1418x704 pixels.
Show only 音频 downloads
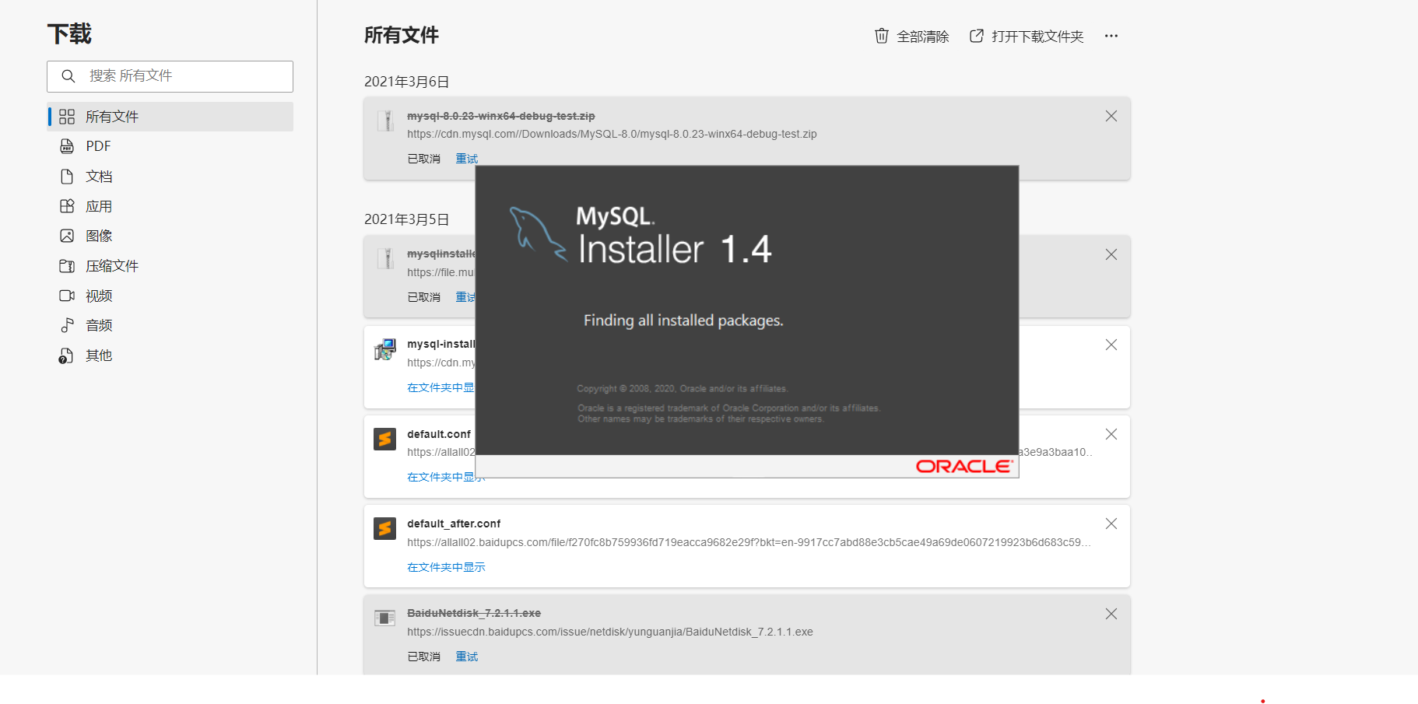(170, 325)
